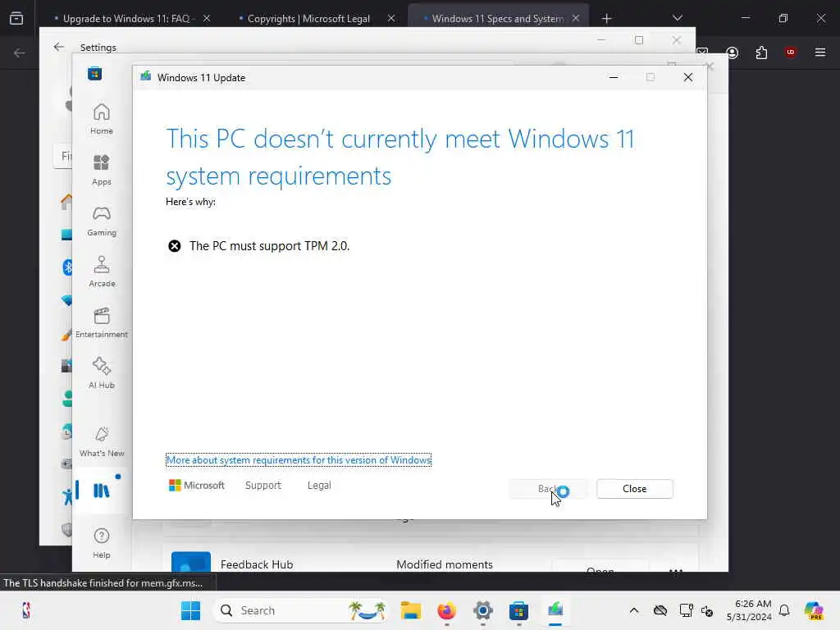
Task: Open Microsoft Store from taskbar
Action: pyautogui.click(x=518, y=610)
